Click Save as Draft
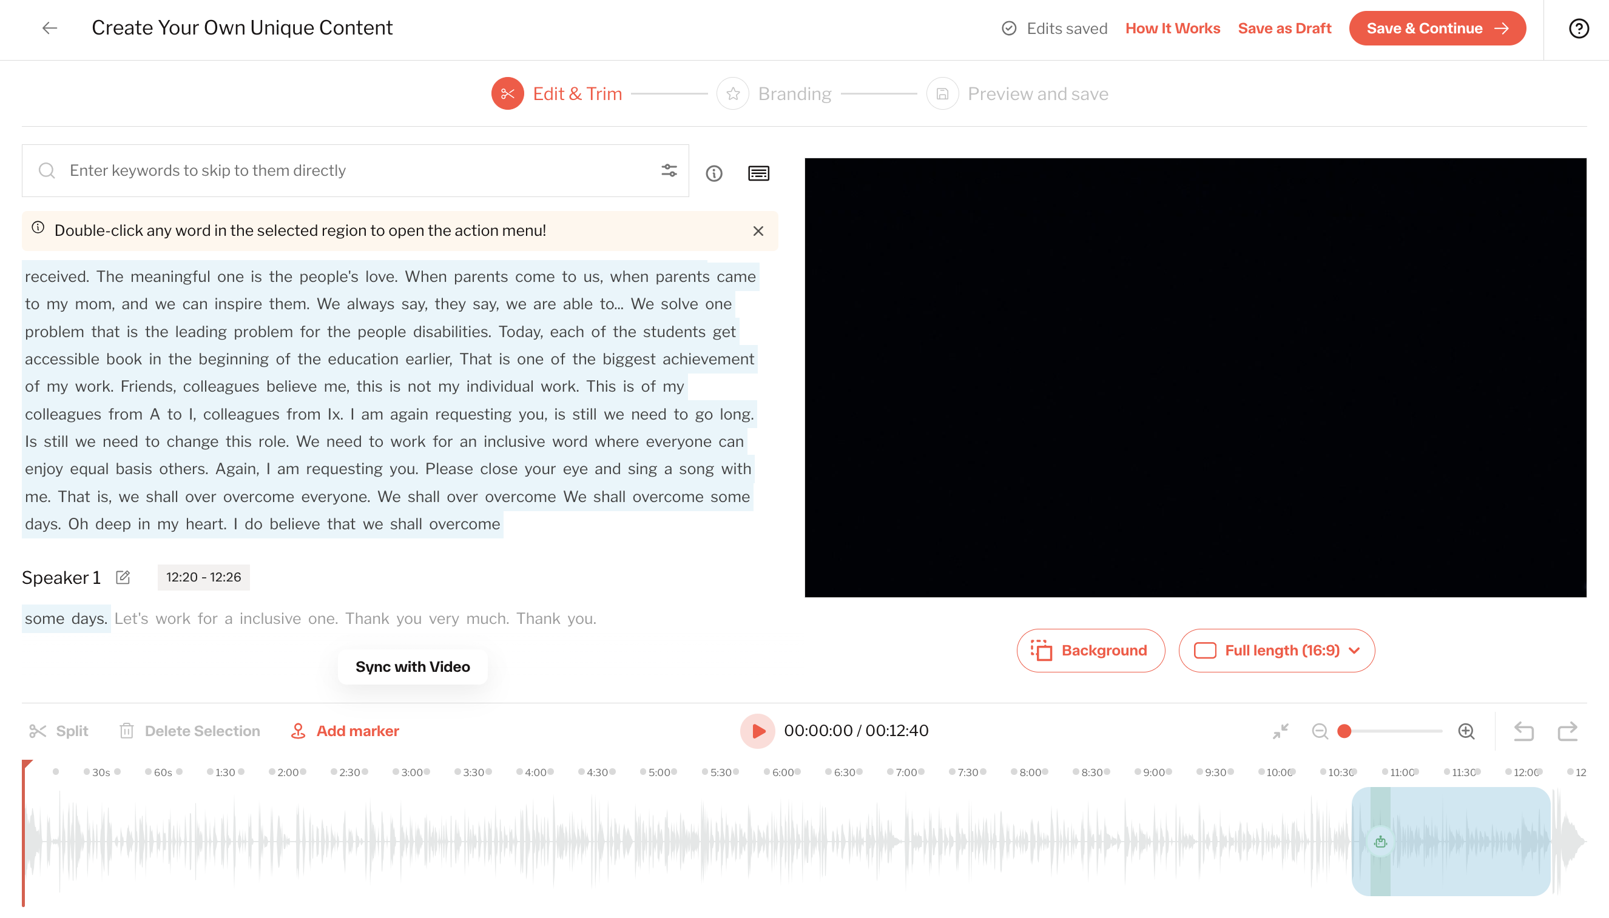The image size is (1609, 918). (x=1284, y=28)
